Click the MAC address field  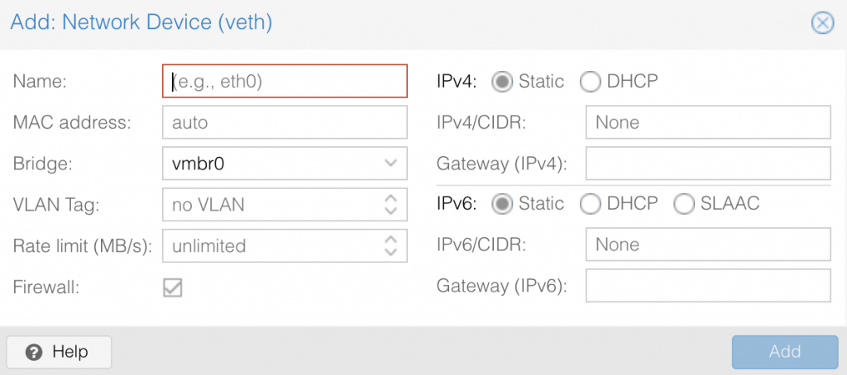click(285, 122)
